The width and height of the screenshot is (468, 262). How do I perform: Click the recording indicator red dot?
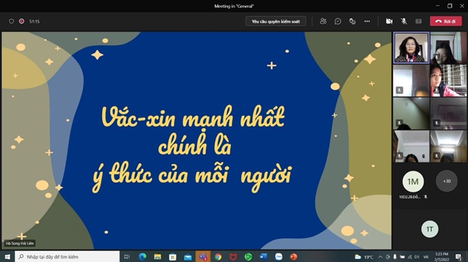pyautogui.click(x=21, y=21)
